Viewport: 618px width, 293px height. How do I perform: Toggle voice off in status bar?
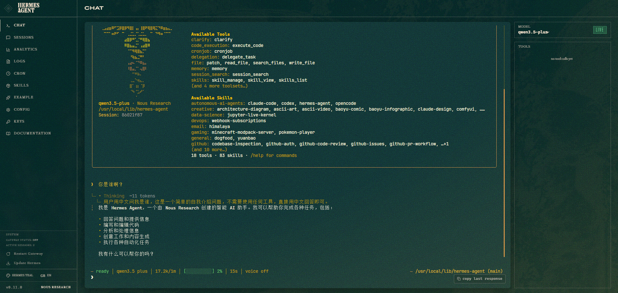point(257,271)
